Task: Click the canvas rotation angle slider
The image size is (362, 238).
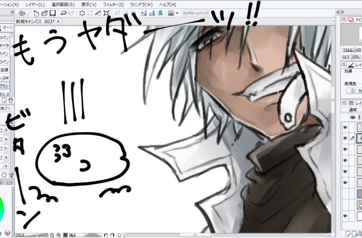Action: [x=86, y=235]
